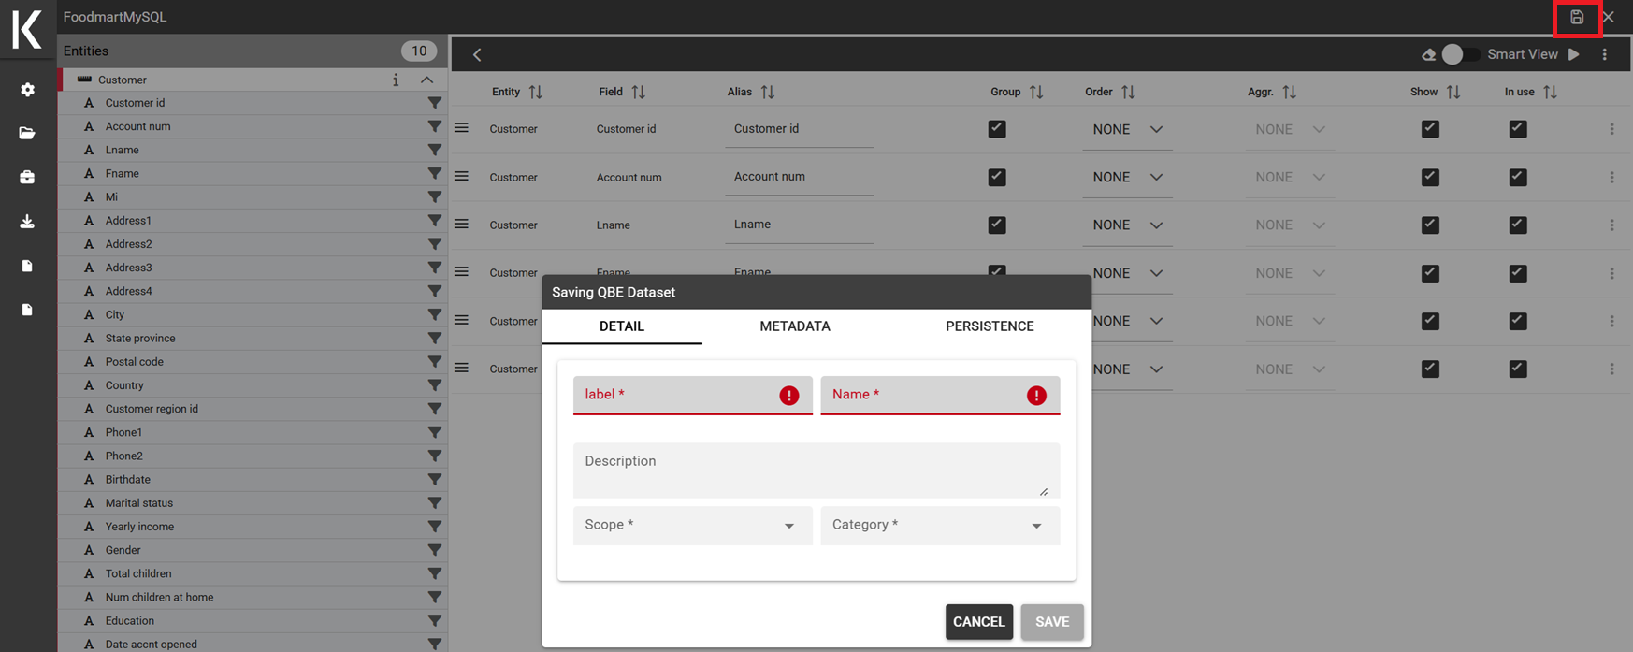Select Total children in entity list
The height and width of the screenshot is (652, 1633).
138,573
